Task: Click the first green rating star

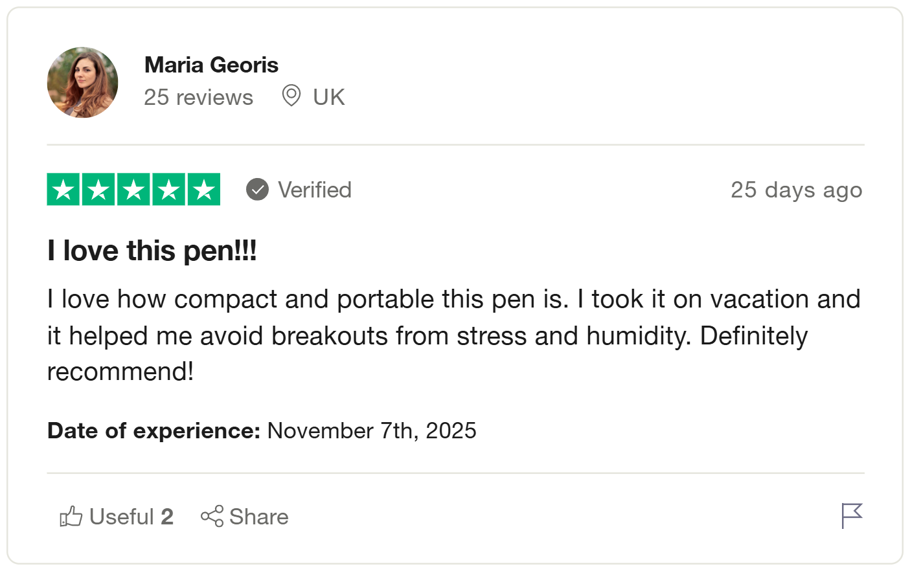Action: point(63,190)
